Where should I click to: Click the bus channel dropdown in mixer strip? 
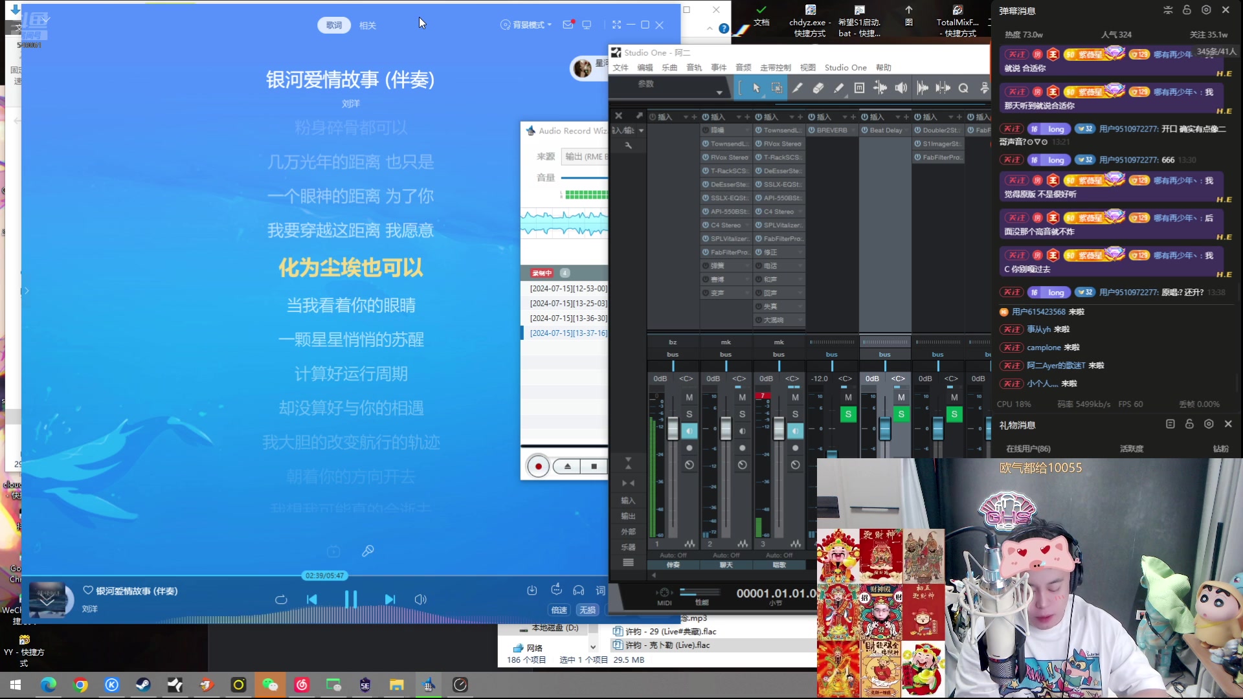[x=673, y=354]
